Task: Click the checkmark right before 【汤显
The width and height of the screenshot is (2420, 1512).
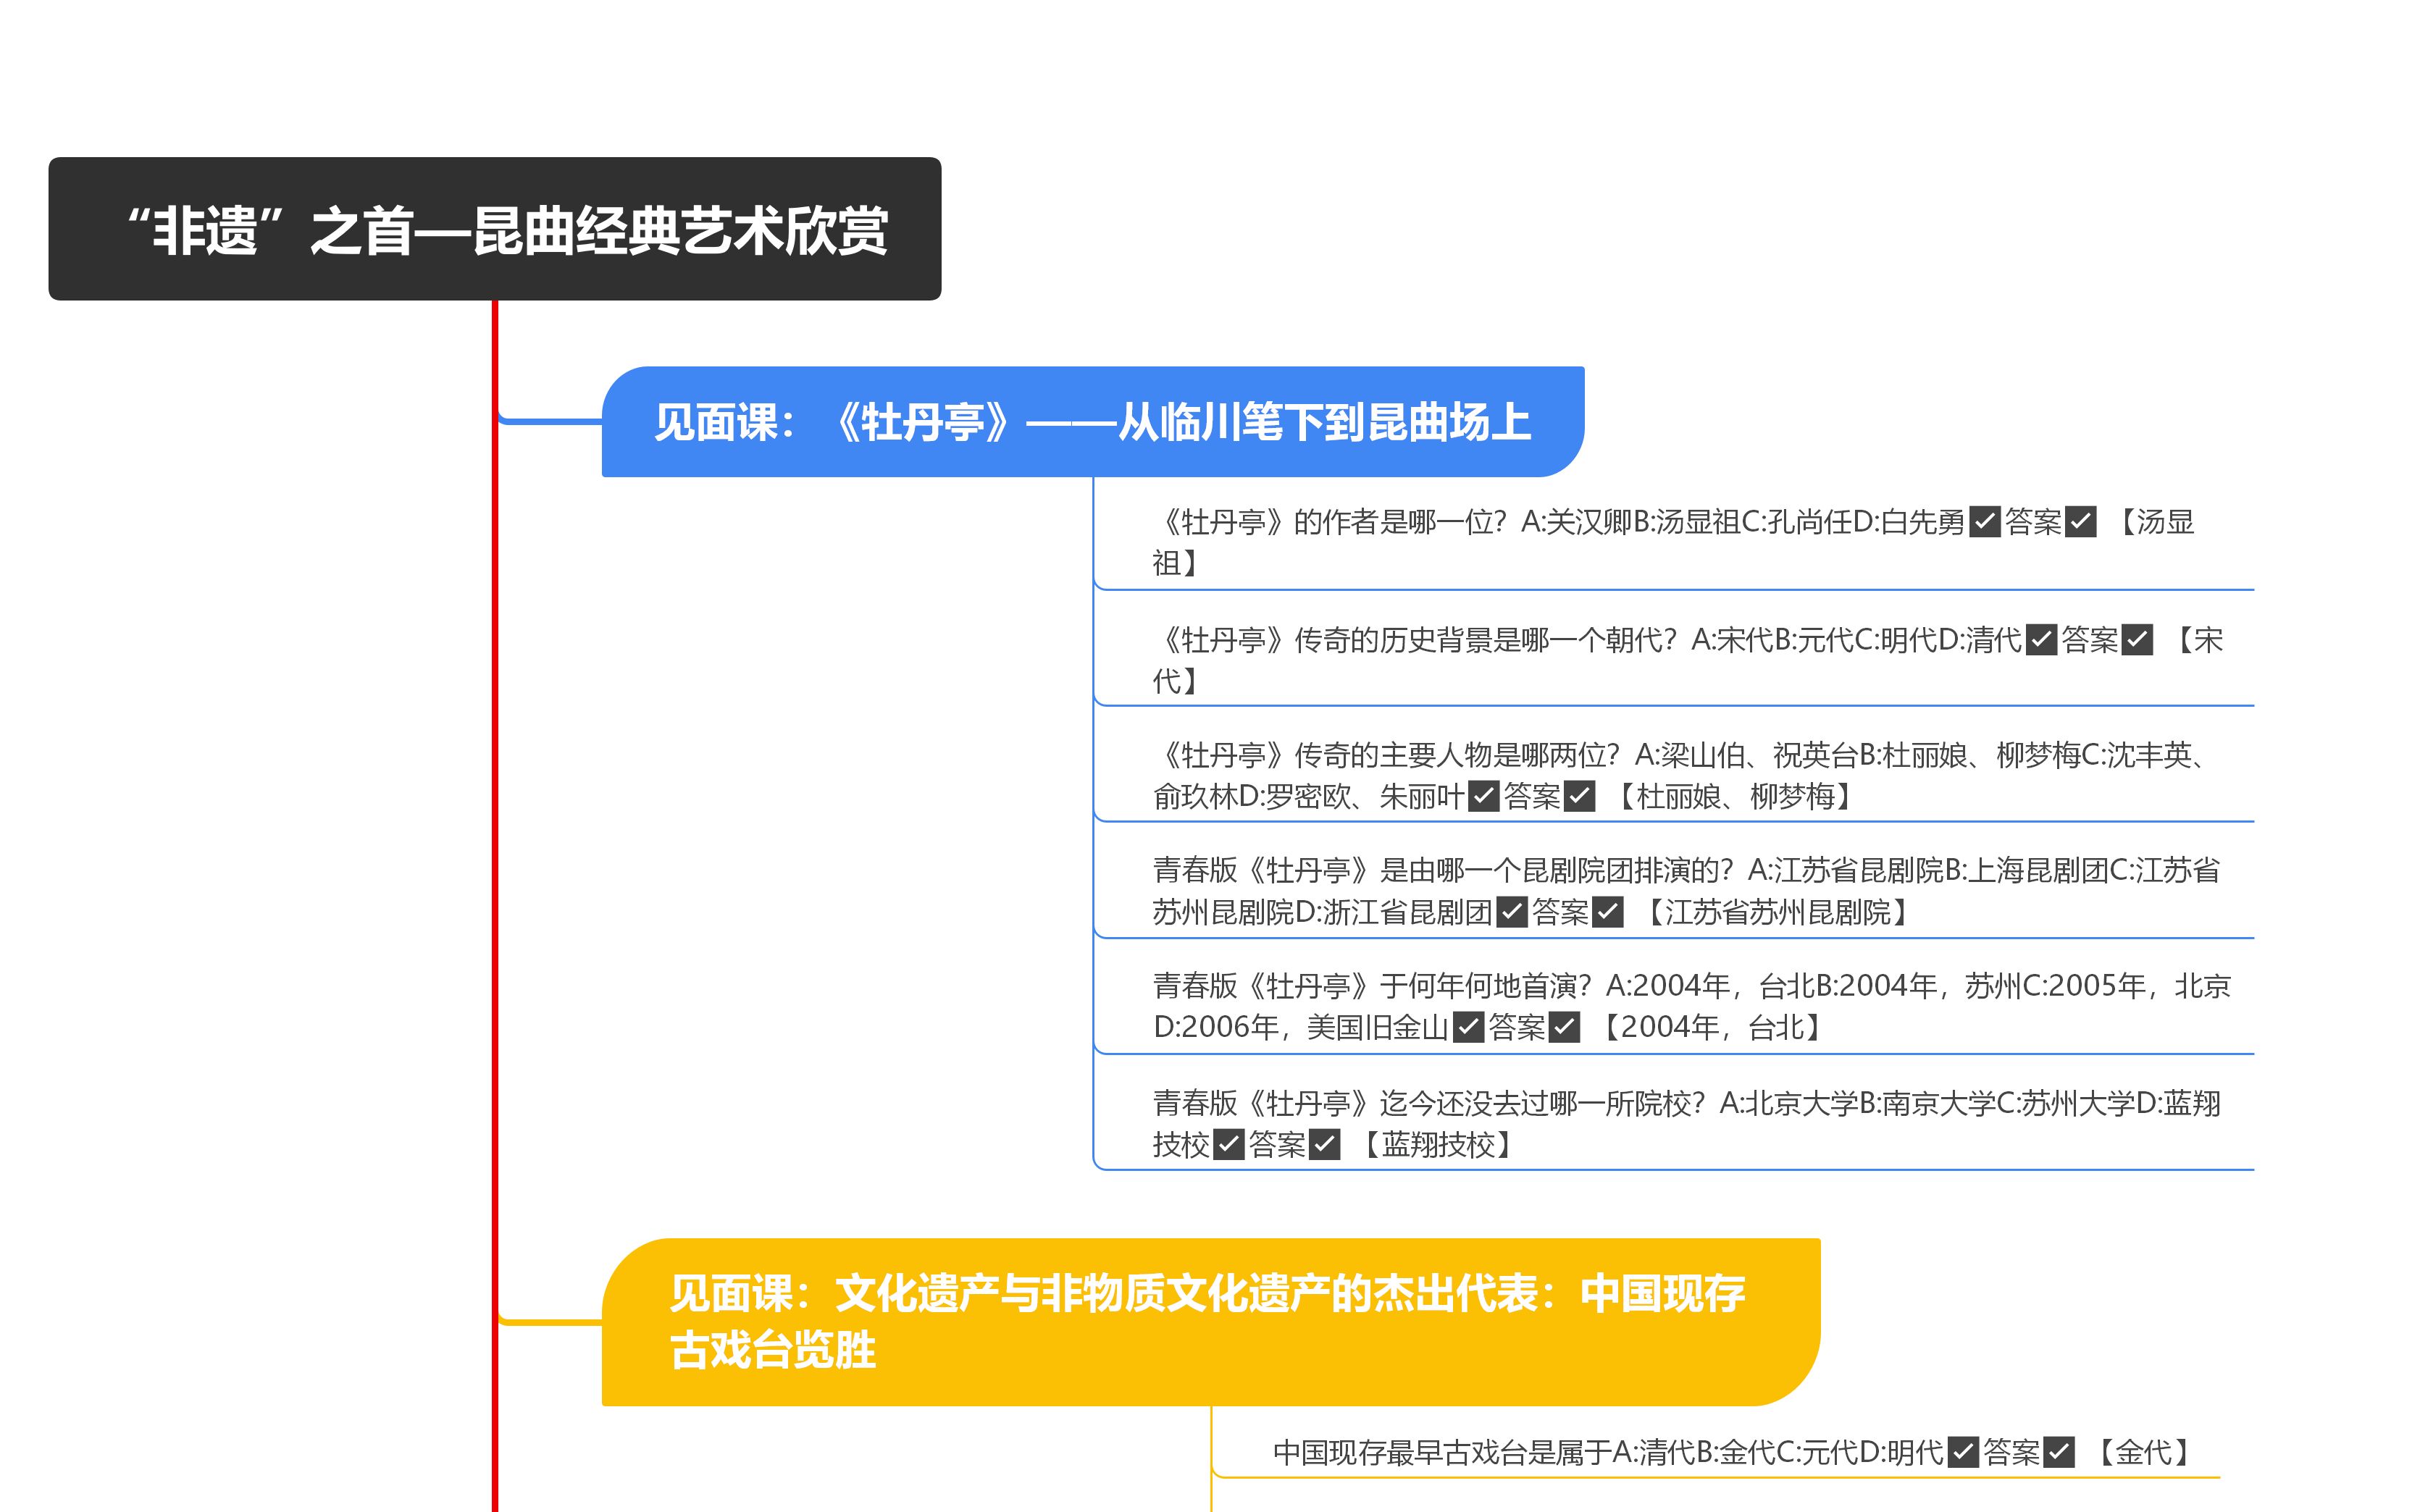Action: point(2081,522)
